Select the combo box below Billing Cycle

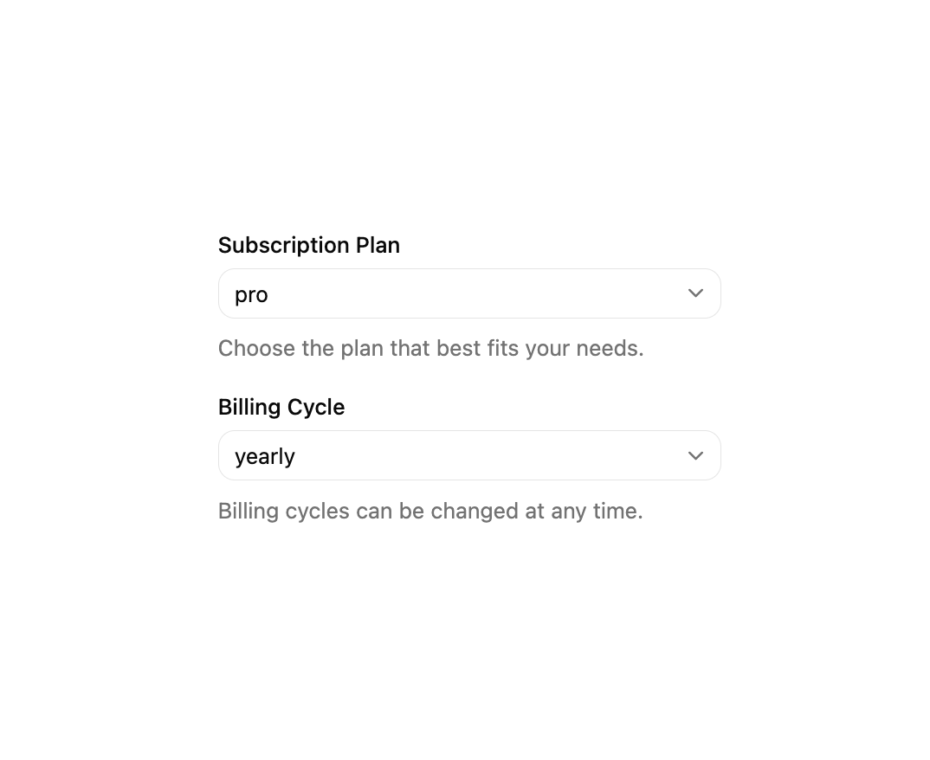[x=469, y=455]
